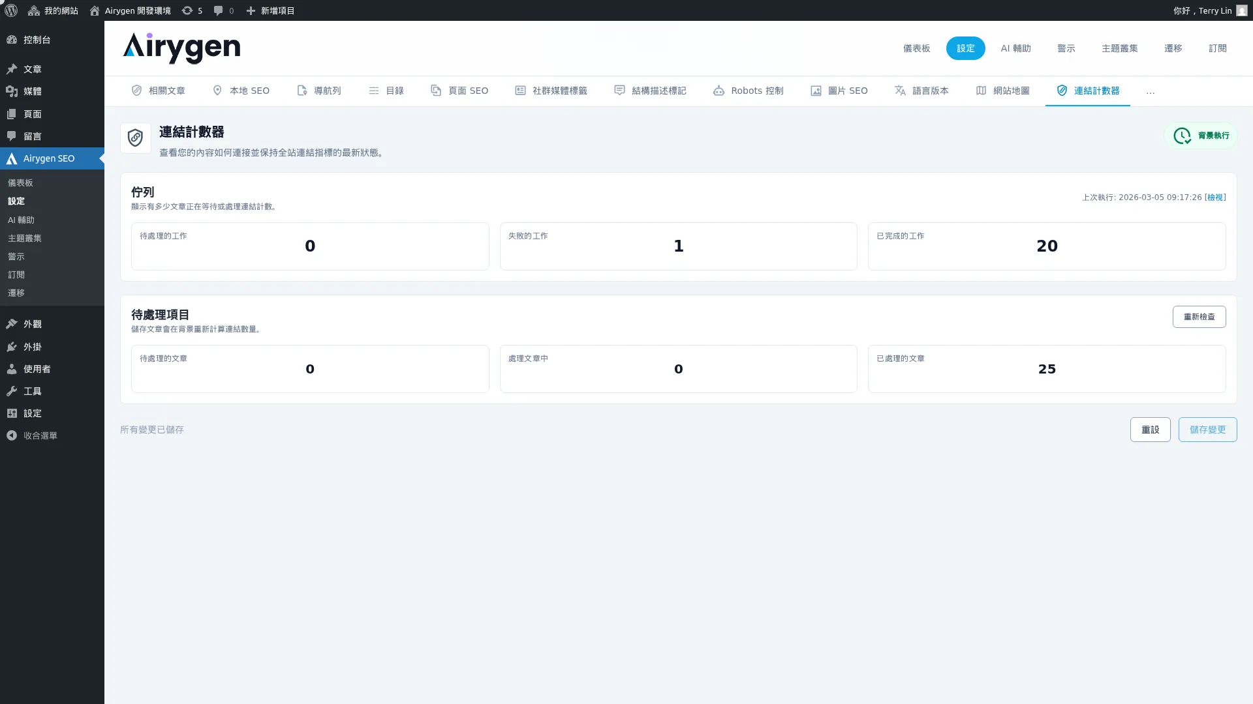Click the user avatar in admin bar

pos(1242,10)
